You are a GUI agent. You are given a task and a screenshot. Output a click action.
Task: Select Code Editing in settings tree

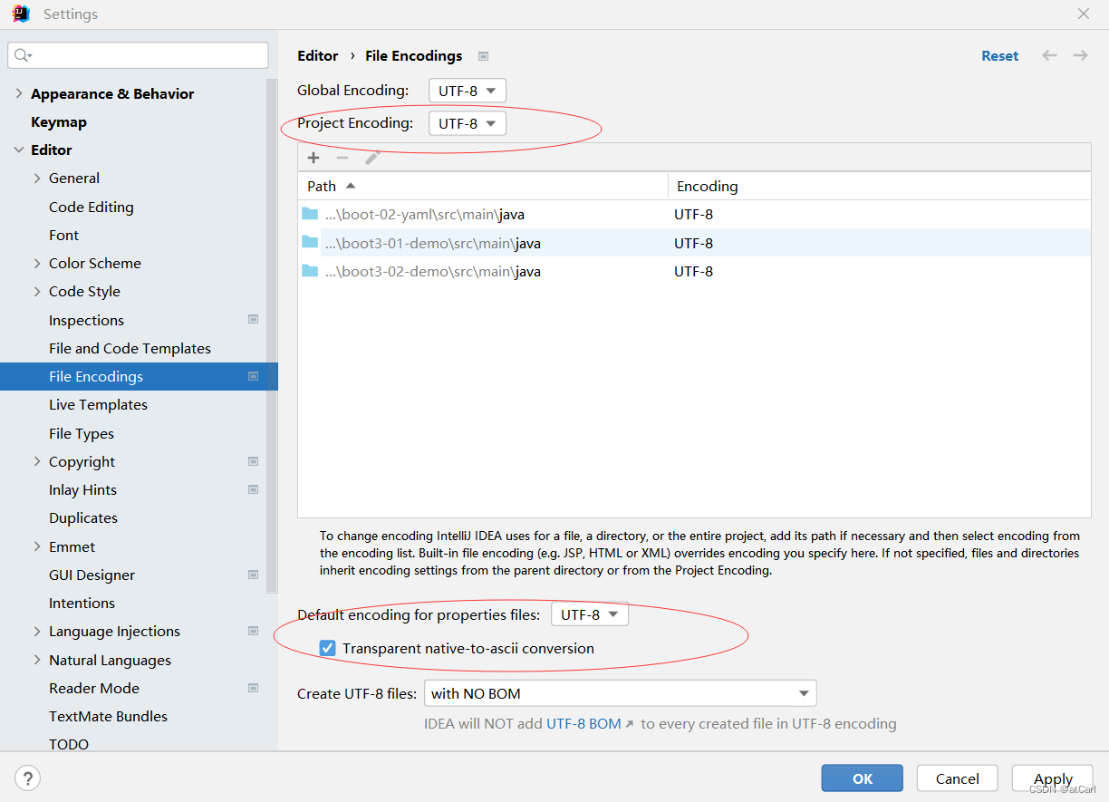coord(92,207)
